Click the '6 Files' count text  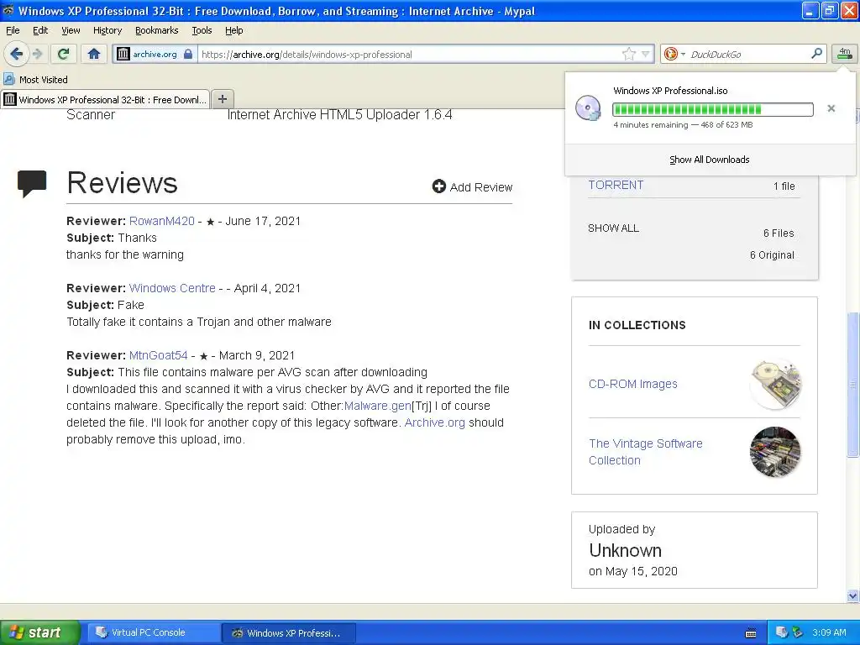coord(779,233)
